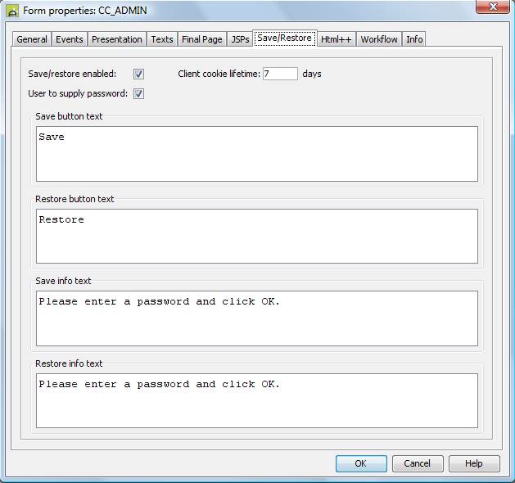
Task: Open the Final Page tab
Action: pos(202,39)
